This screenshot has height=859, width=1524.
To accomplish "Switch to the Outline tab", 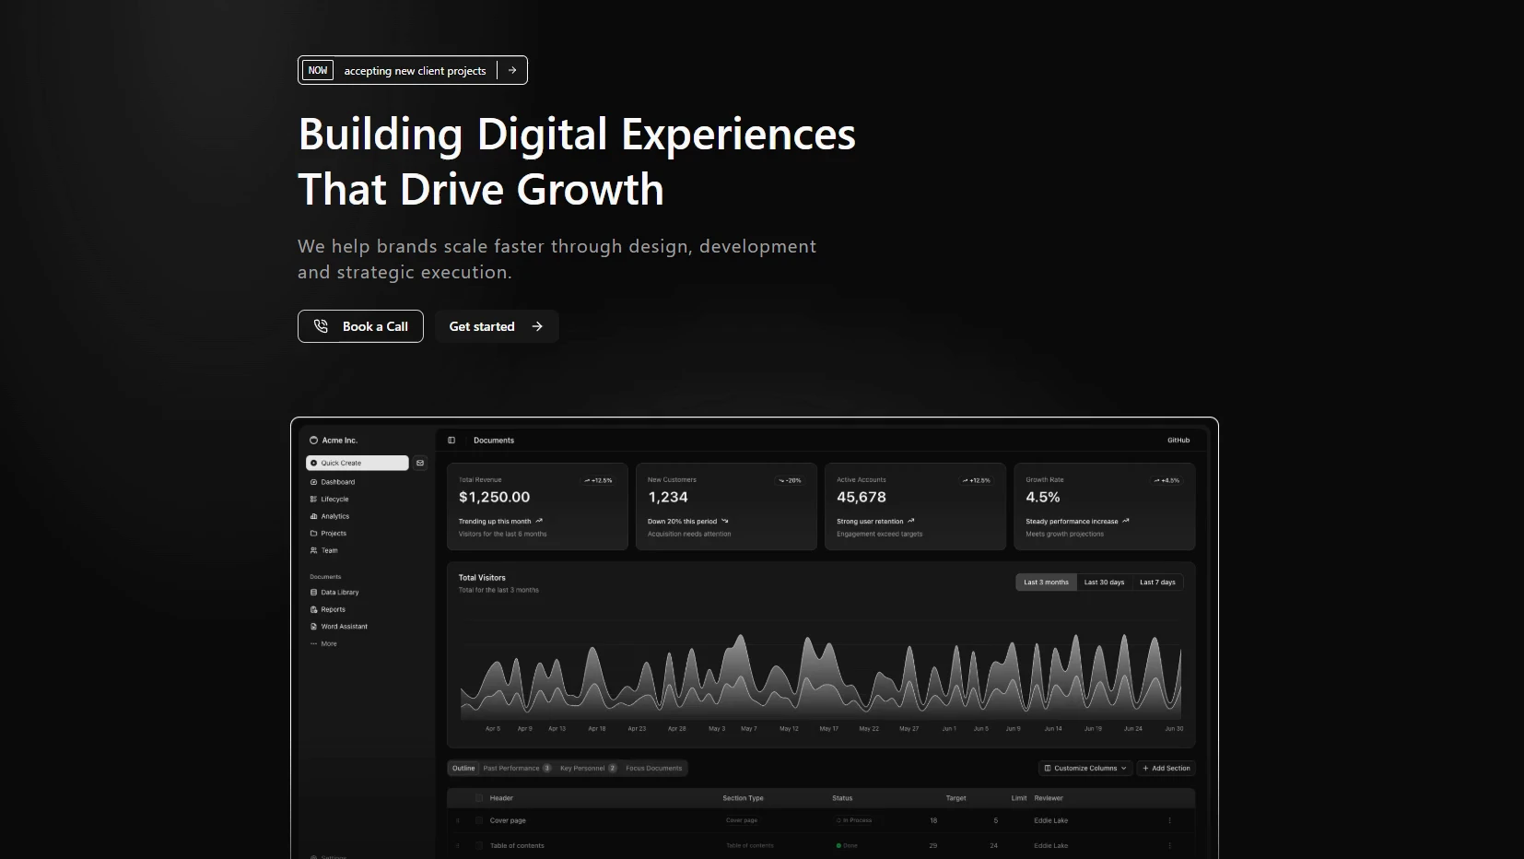I will tap(463, 768).
